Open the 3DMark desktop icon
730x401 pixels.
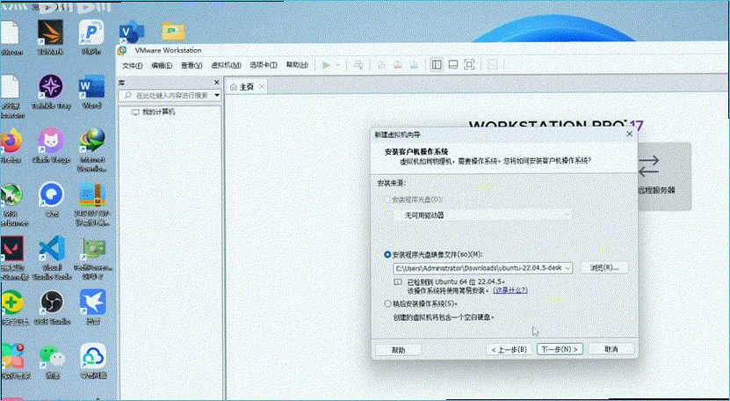50,38
